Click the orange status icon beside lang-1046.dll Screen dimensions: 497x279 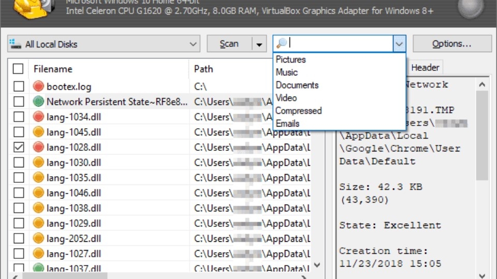pos(38,192)
